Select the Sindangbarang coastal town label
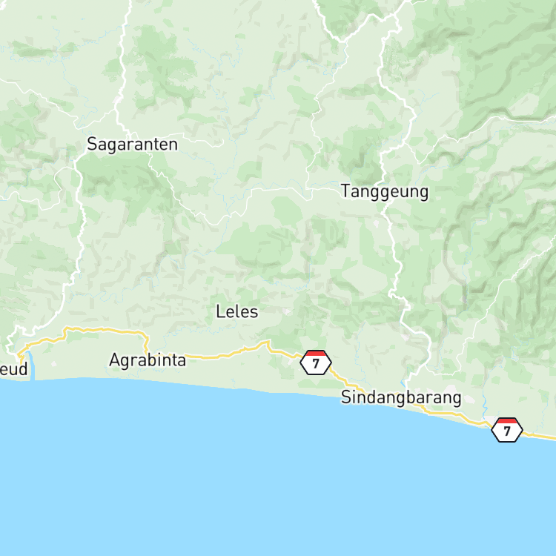The image size is (556, 556). coord(401,397)
